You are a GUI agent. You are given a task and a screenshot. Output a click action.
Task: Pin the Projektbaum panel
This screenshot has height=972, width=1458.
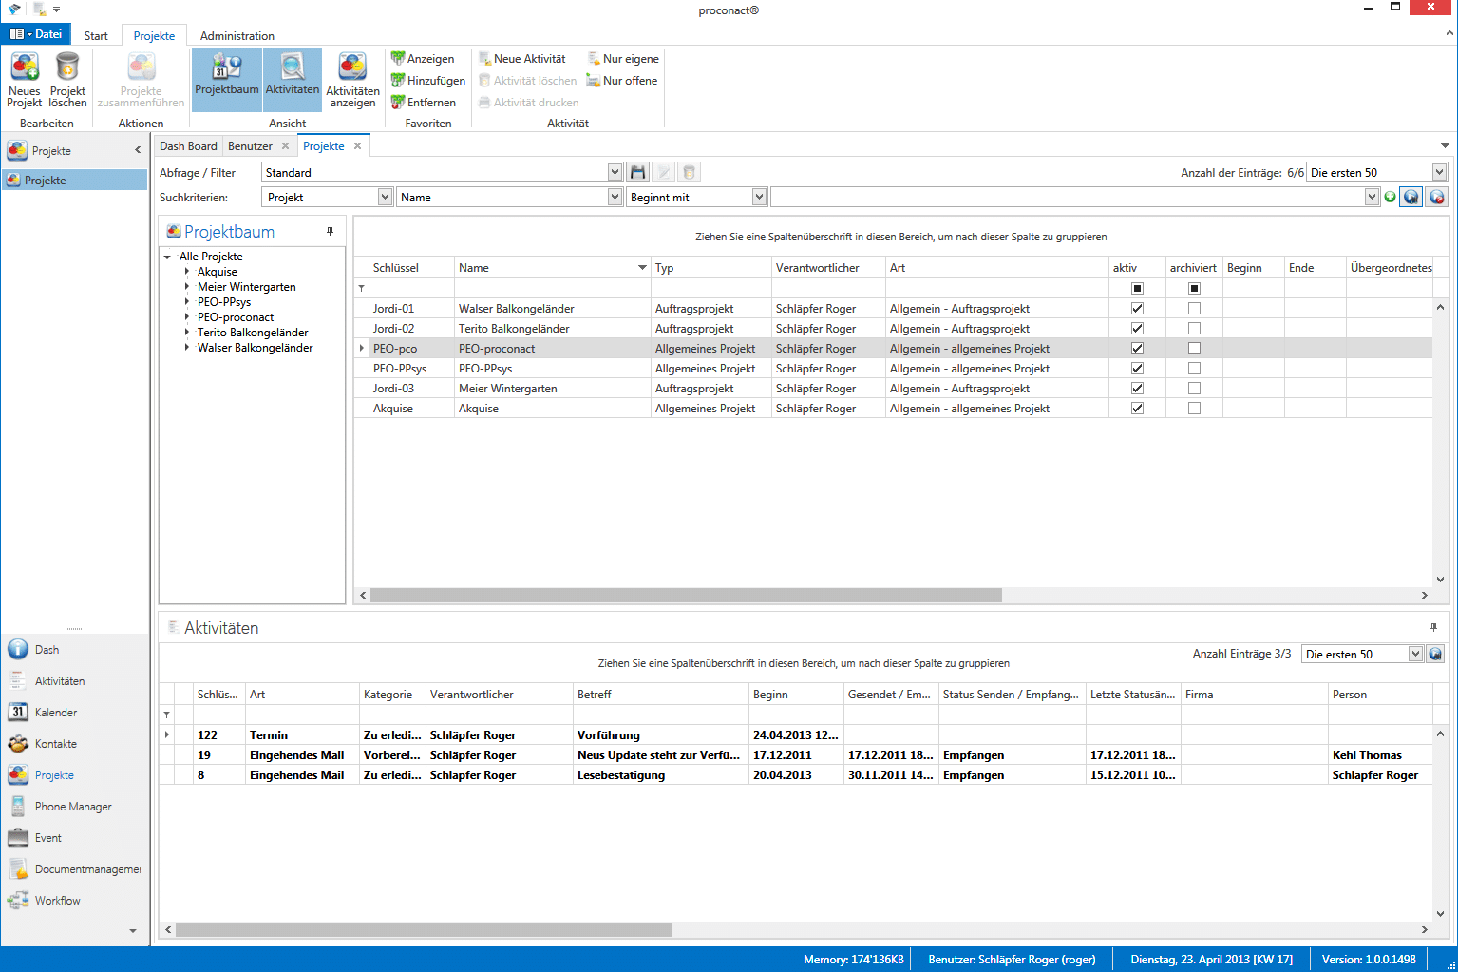331,231
